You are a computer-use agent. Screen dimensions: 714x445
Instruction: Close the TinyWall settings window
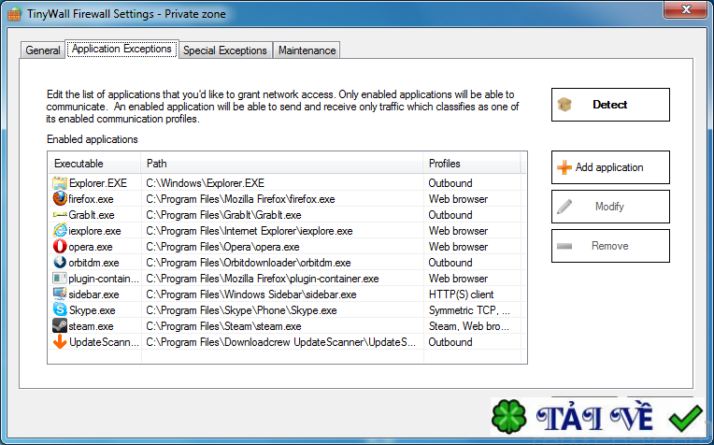coord(685,9)
